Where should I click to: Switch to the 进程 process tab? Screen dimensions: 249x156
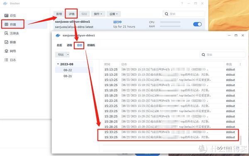69,45
